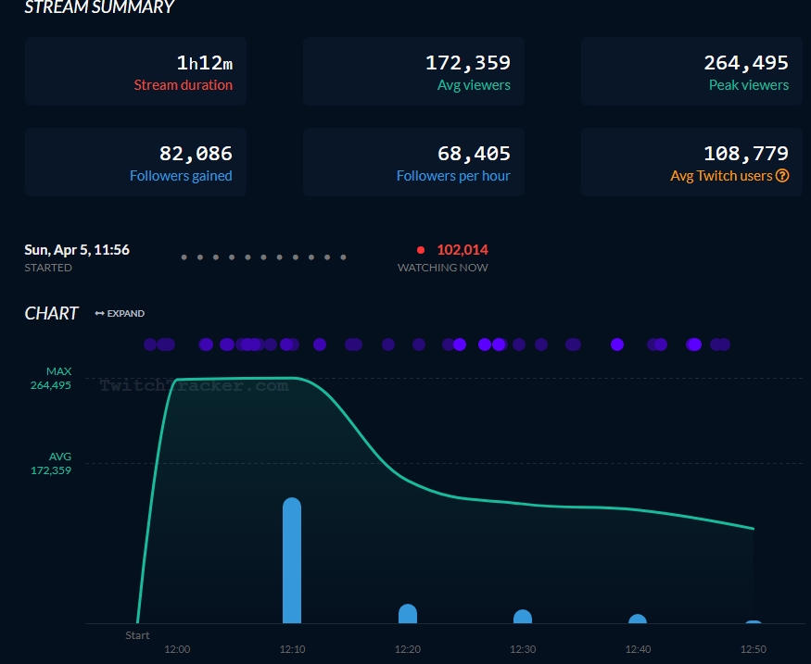The height and width of the screenshot is (664, 811).
Task: Click the 102,014 watching now value
Action: point(463,250)
